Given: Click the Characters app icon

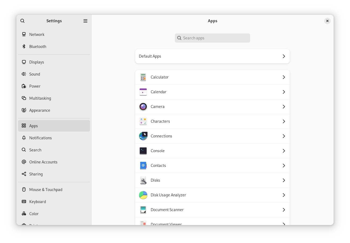Looking at the screenshot, I should 143,121.
